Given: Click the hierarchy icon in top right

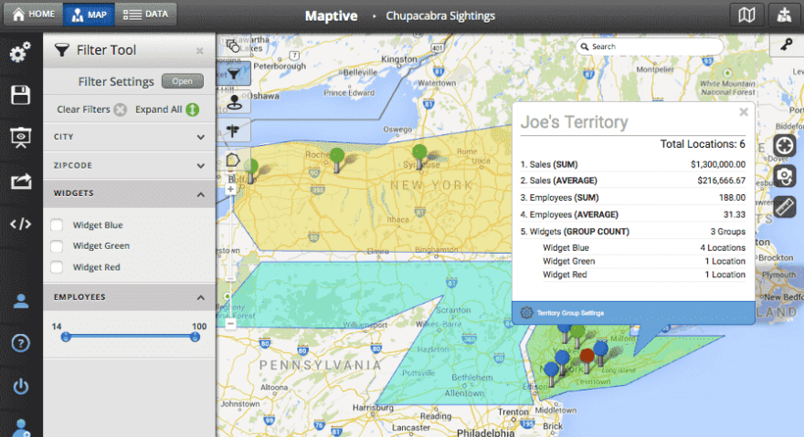Looking at the screenshot, I should click(784, 16).
